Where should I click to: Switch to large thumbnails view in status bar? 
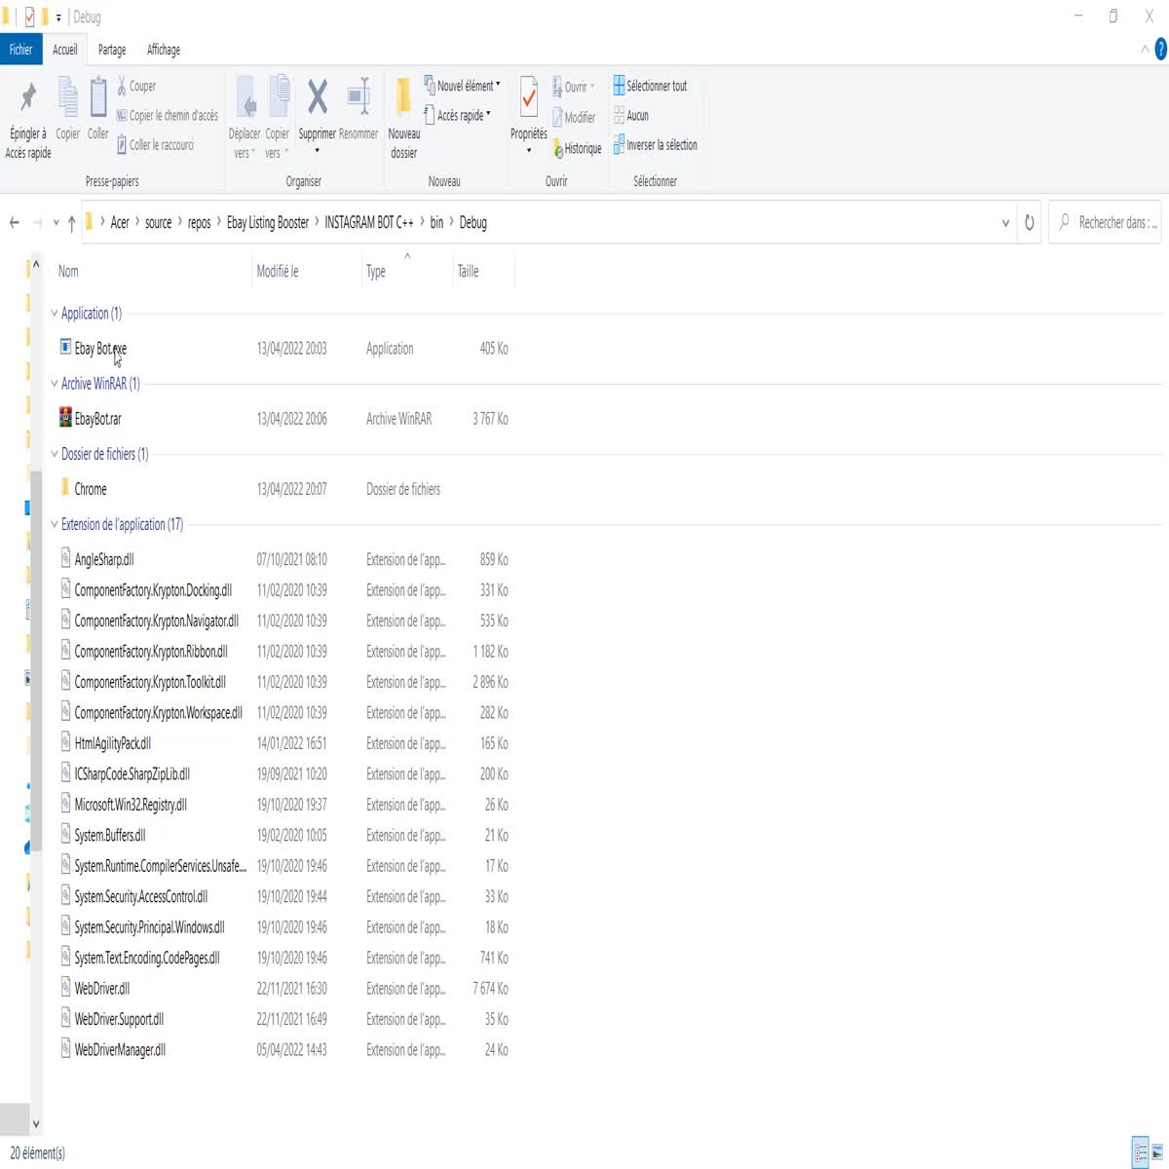pyautogui.click(x=1158, y=1151)
